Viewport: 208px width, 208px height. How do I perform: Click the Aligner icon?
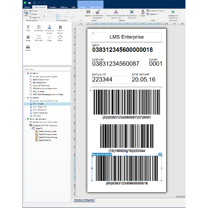[x=143, y=12]
